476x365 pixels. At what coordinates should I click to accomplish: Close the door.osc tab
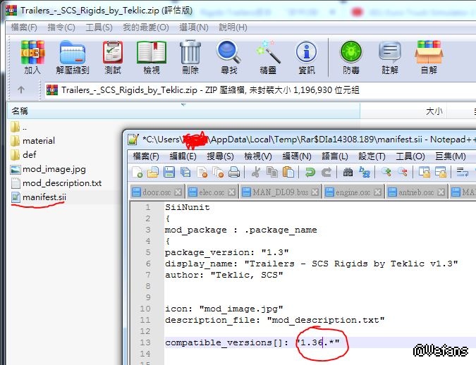pyautogui.click(x=178, y=192)
